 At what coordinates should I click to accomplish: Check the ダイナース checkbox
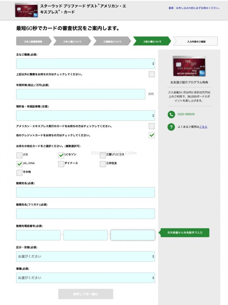[61, 164]
